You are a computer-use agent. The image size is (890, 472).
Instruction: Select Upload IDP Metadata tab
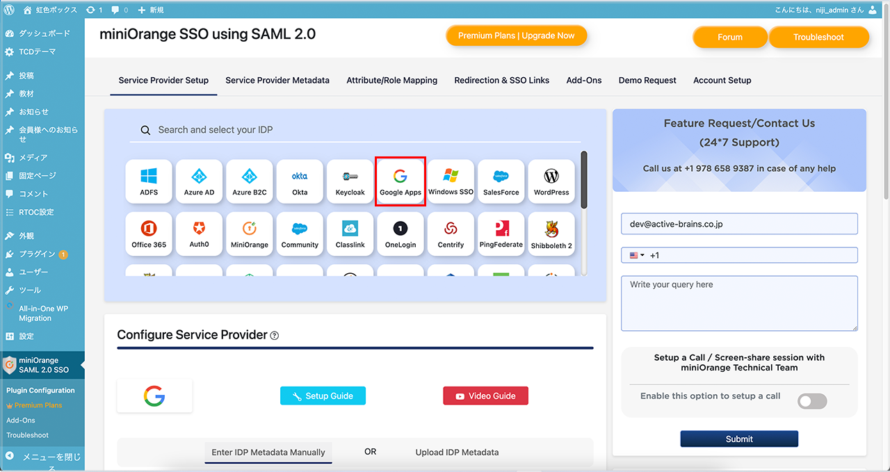[457, 452]
